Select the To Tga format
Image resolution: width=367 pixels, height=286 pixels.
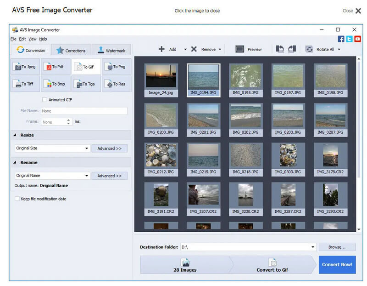click(86, 84)
